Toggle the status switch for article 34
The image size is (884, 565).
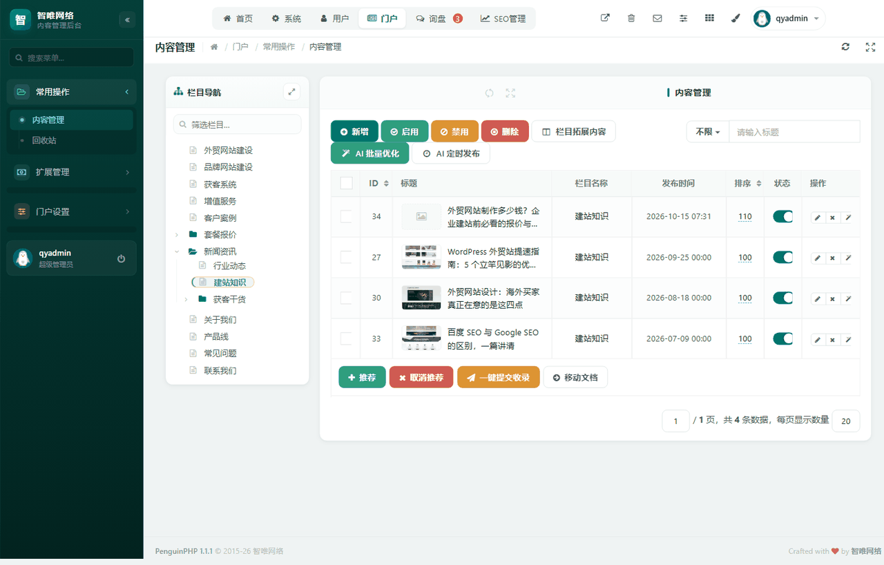click(783, 217)
